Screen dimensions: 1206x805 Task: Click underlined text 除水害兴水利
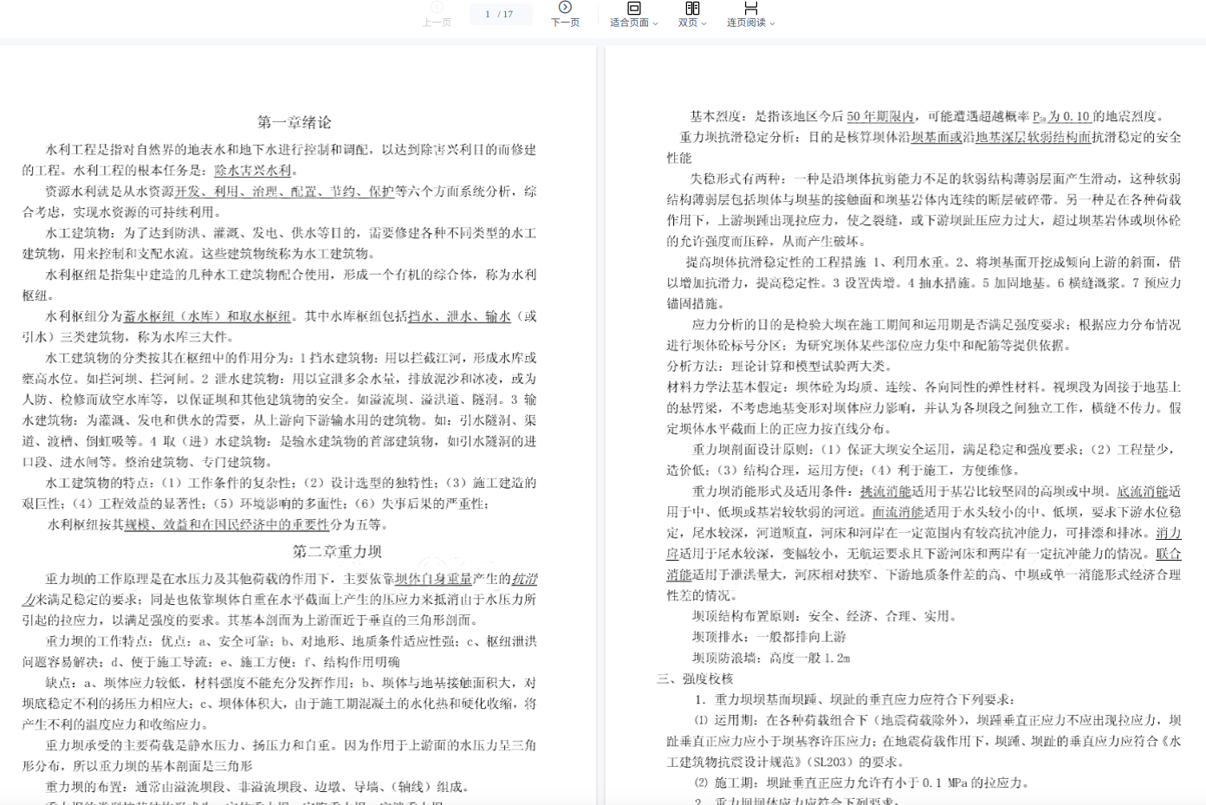point(253,171)
